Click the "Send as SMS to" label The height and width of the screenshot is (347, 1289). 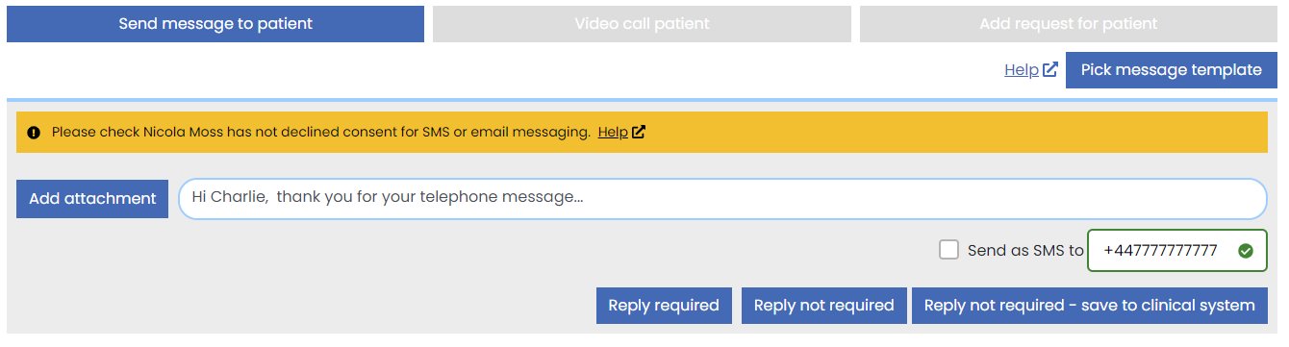pyautogui.click(x=1025, y=251)
